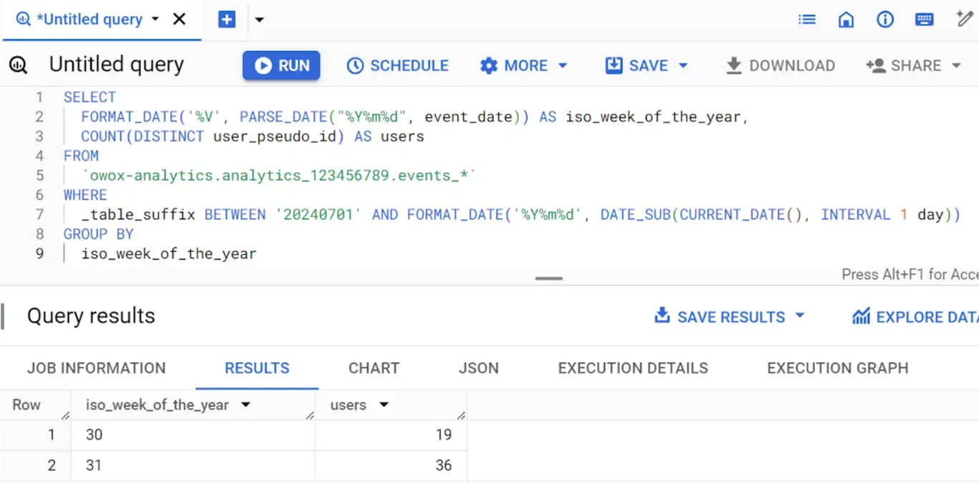Open the MORE settings menu

524,65
